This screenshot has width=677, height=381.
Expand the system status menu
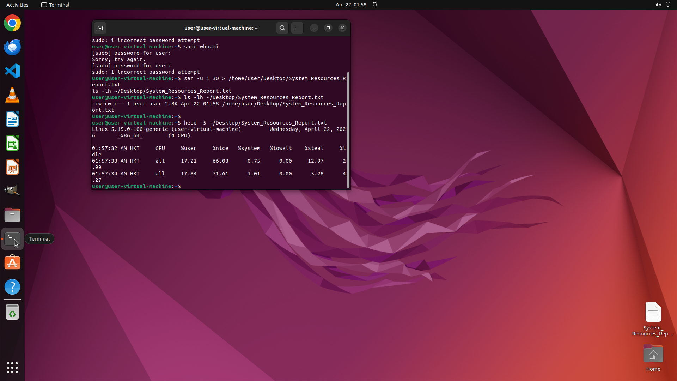(x=663, y=5)
